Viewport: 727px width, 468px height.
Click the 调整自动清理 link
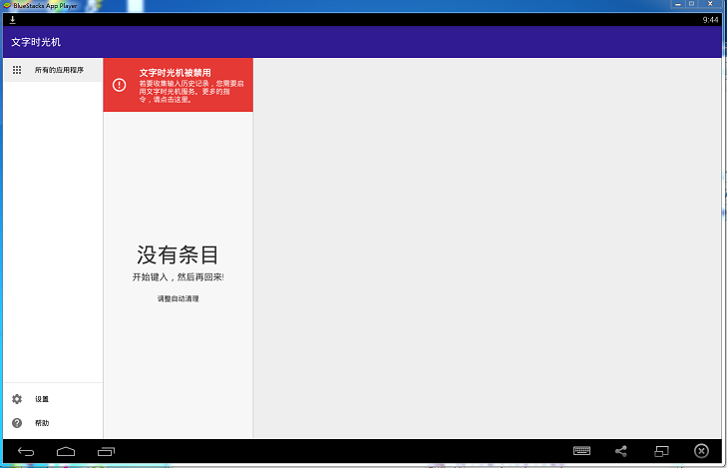coord(178,298)
